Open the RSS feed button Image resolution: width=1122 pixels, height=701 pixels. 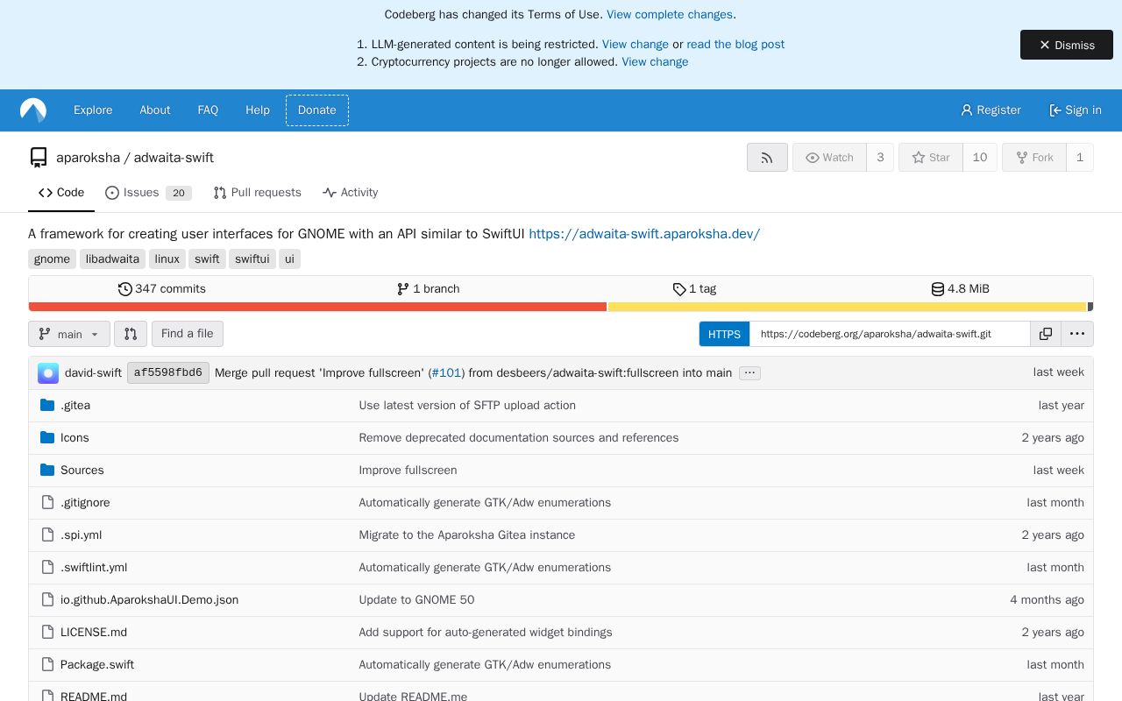pos(767,158)
